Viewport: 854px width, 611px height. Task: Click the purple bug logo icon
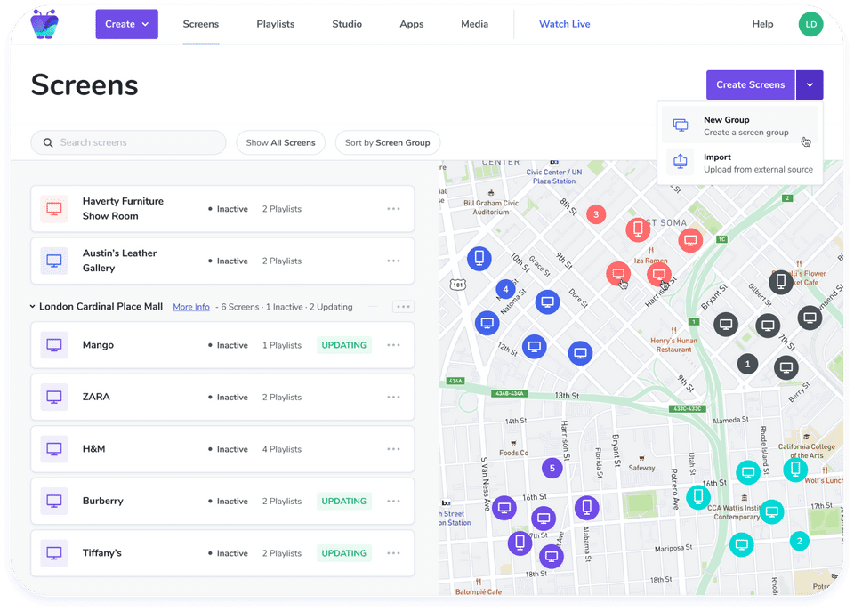pyautogui.click(x=44, y=24)
